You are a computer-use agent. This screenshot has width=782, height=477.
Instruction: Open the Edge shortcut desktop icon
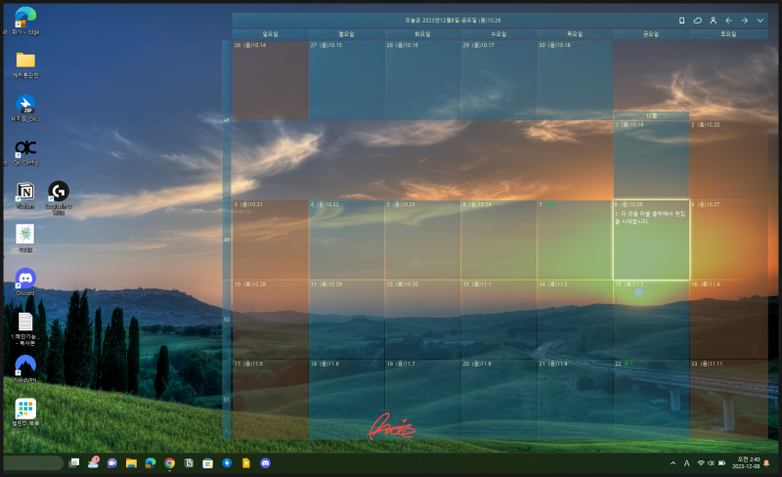pyautogui.click(x=25, y=21)
